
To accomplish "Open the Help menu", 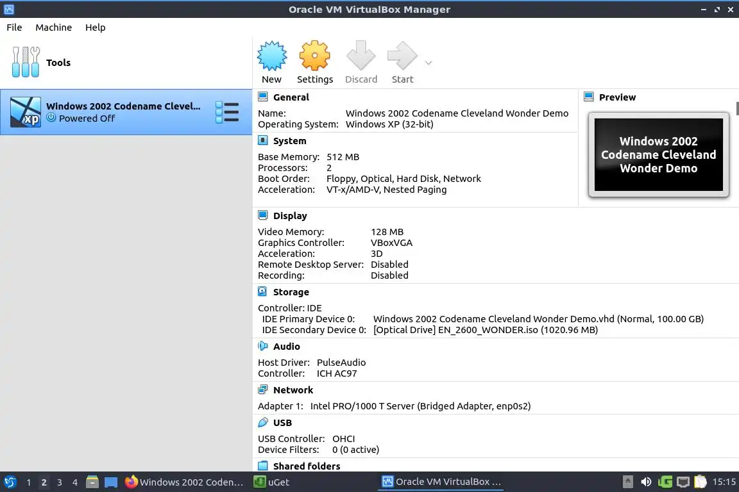I will coord(95,28).
